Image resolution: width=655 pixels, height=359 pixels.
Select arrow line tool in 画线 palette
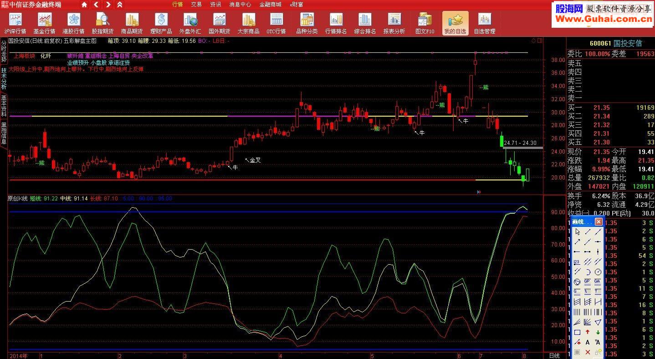point(577,241)
